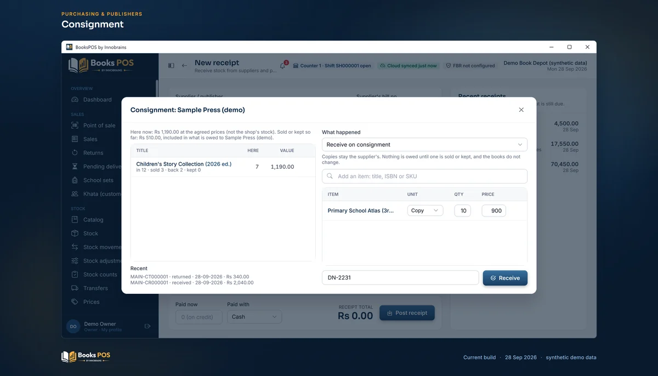Click the Post receipt button
Image resolution: width=658 pixels, height=376 pixels.
pos(407,313)
